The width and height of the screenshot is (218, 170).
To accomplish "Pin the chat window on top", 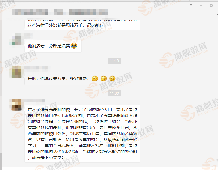I will click(x=191, y=5).
